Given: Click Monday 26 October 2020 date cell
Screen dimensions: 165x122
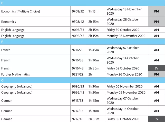Looking at the screenshot, I should 127,74.
